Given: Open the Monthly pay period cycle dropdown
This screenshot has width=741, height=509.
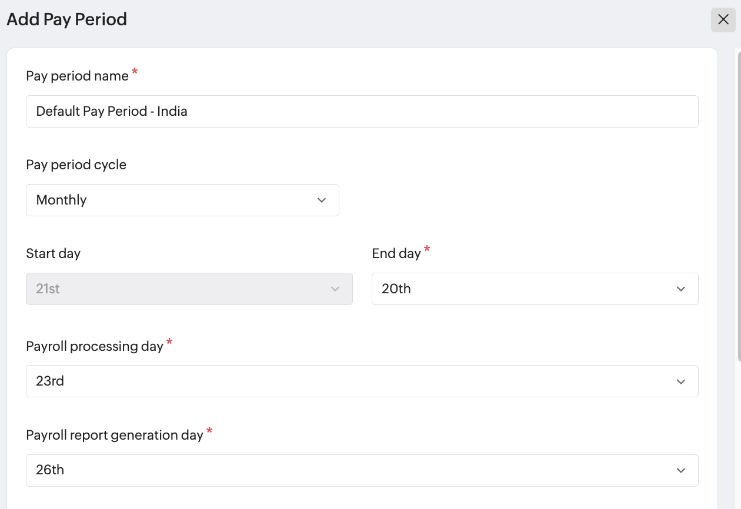Looking at the screenshot, I should pos(182,200).
